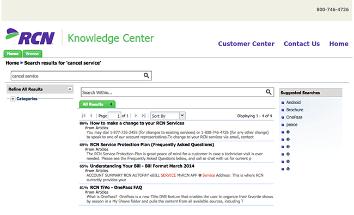Select suggested search OnePass
The width and height of the screenshot is (354, 215).
coord(294,117)
